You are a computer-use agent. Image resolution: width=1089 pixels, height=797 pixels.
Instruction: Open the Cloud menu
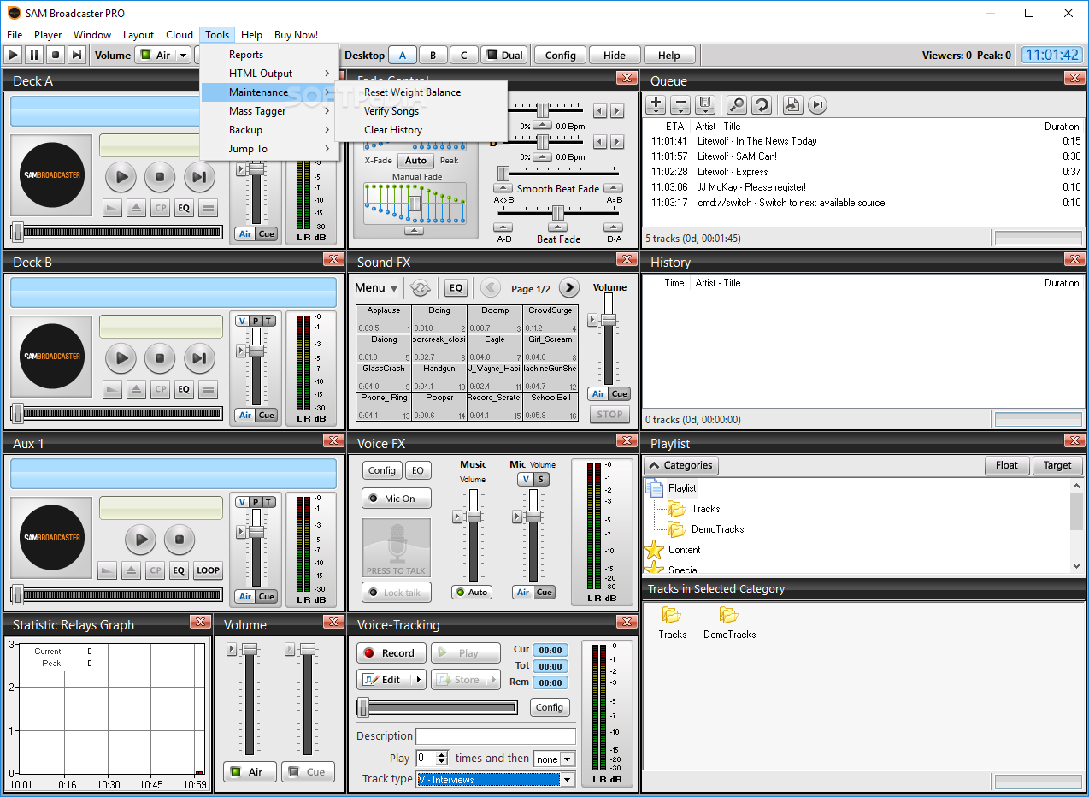point(180,35)
